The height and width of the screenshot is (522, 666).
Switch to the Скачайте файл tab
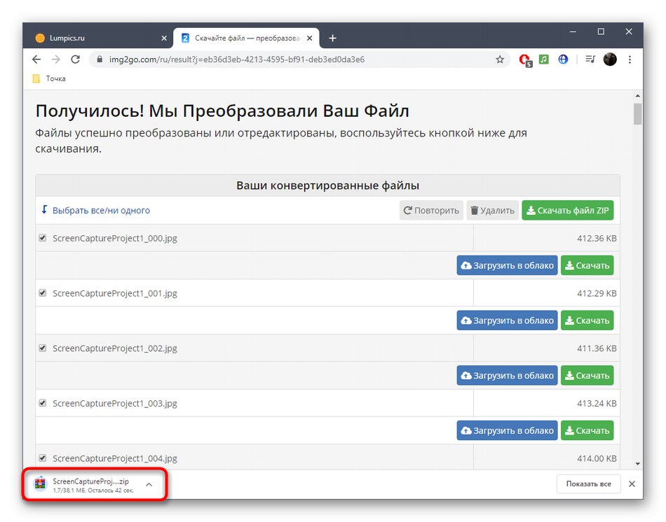pyautogui.click(x=246, y=38)
